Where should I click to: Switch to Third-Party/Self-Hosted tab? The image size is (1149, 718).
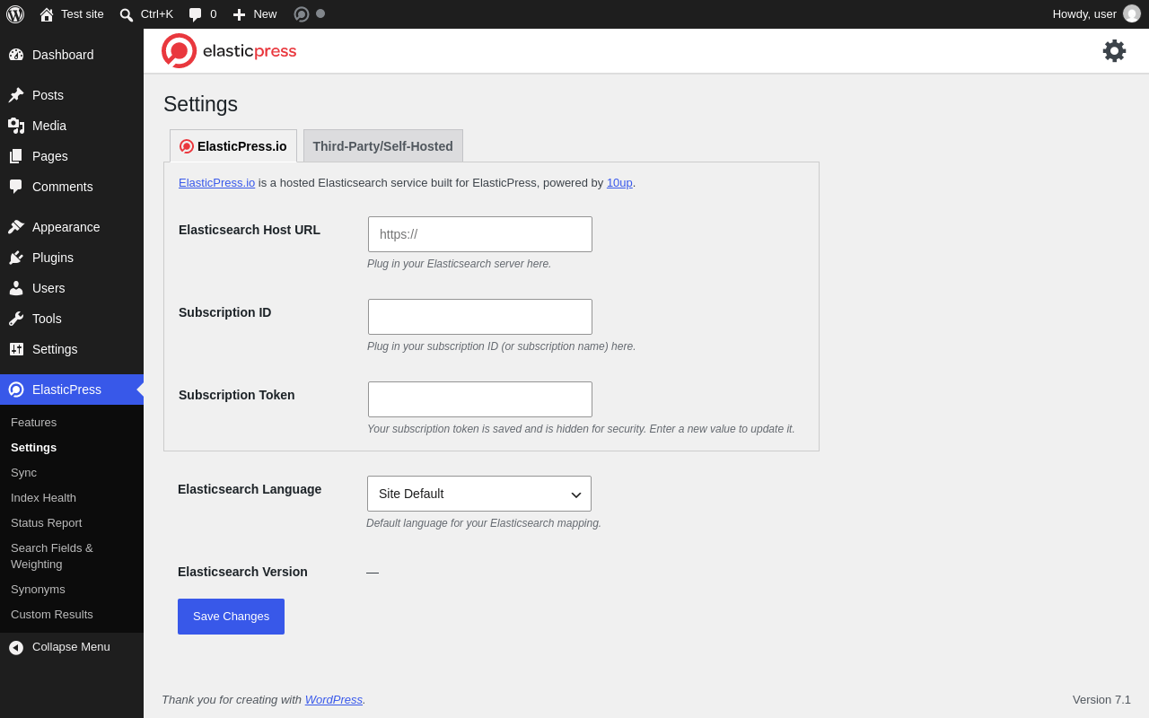coord(383,146)
